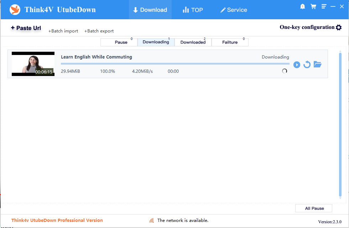Close the UtubeDown window
The image size is (349, 228).
(x=342, y=6)
